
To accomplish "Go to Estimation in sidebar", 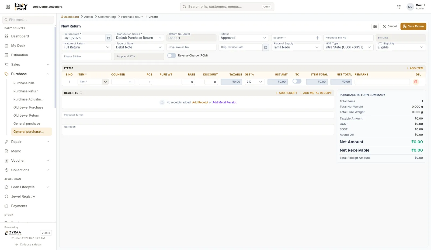I will [28, 55].
